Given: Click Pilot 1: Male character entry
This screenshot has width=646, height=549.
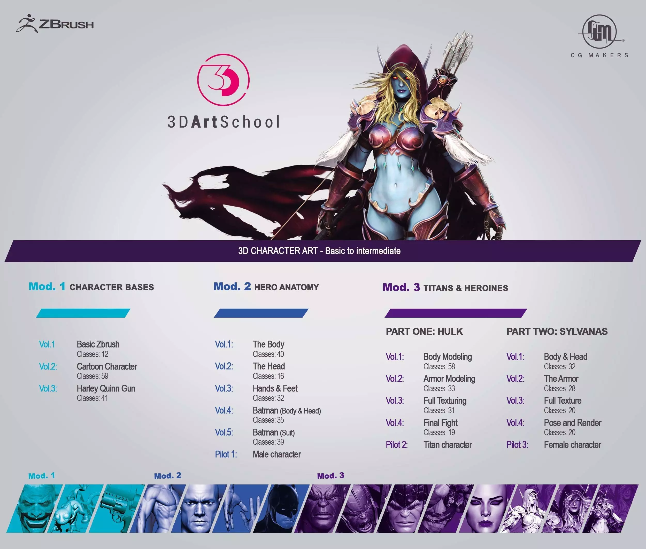Looking at the screenshot, I should pyautogui.click(x=258, y=454).
